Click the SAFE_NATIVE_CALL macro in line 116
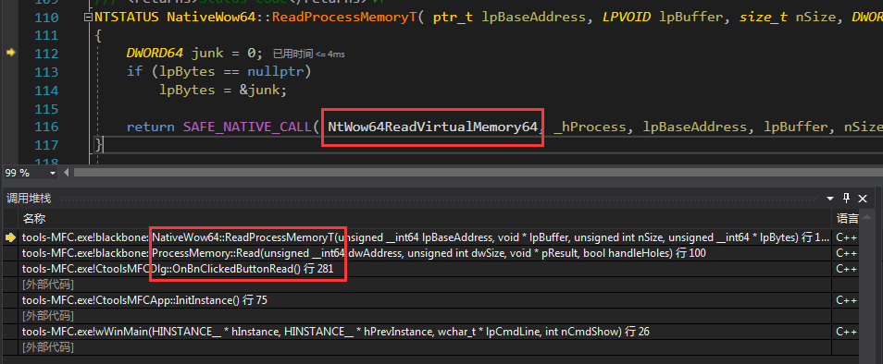The width and height of the screenshot is (883, 364). point(247,127)
